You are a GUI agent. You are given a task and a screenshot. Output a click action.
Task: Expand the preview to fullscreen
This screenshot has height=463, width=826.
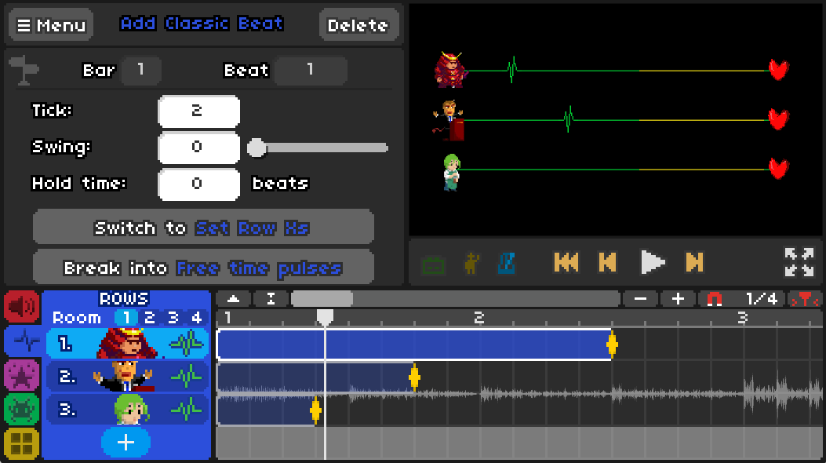click(799, 262)
